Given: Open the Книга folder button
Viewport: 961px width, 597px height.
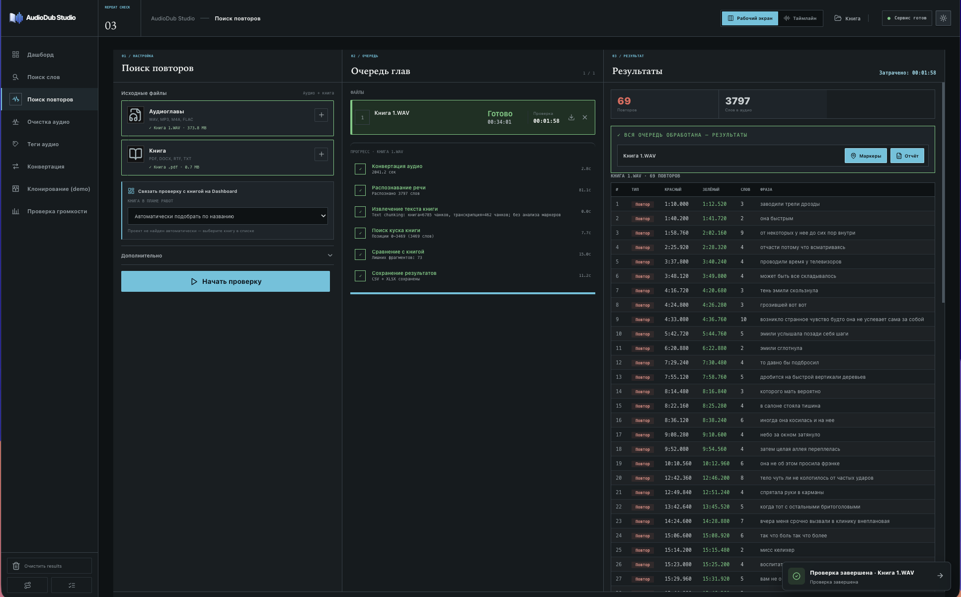Looking at the screenshot, I should pos(847,18).
